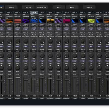The width and height of the screenshot is (109, 109).
Task: Select the Chn. 10 channel header
Action: coord(66,13)
